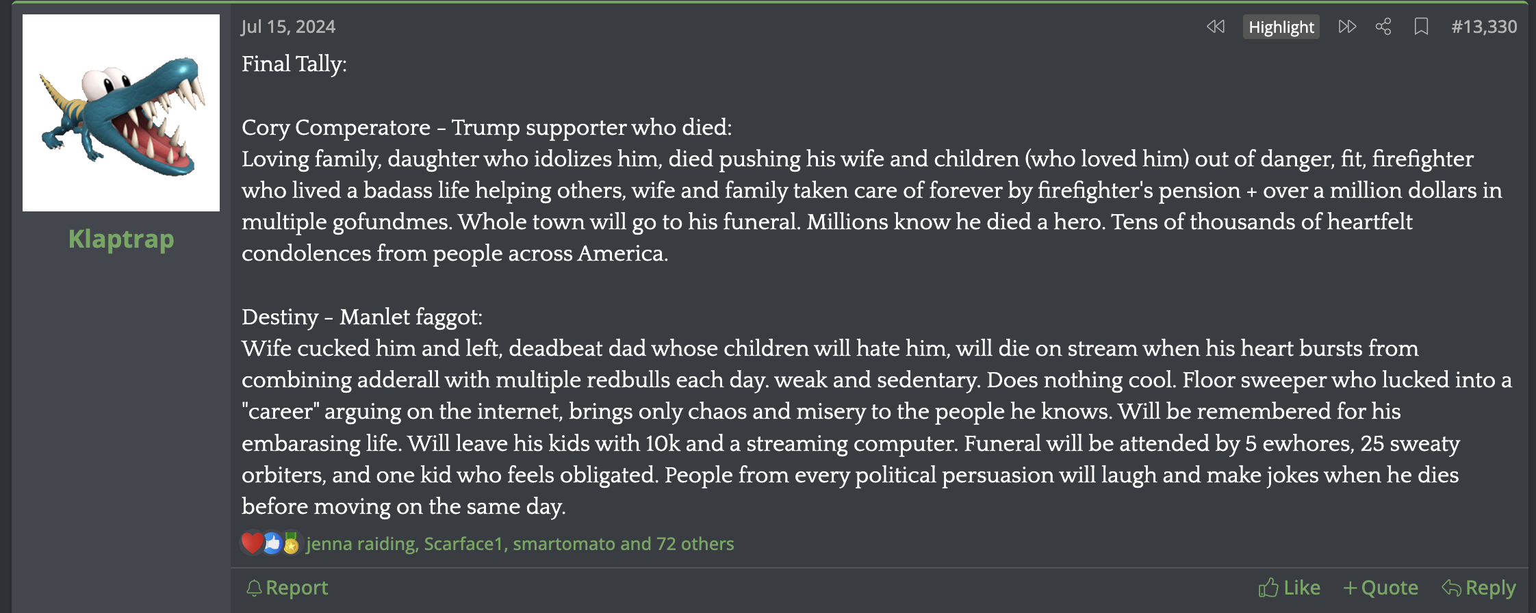Screen dimensions: 1536x613
Task: Jump to previous highlighted post arrows
Action: (x=1216, y=27)
